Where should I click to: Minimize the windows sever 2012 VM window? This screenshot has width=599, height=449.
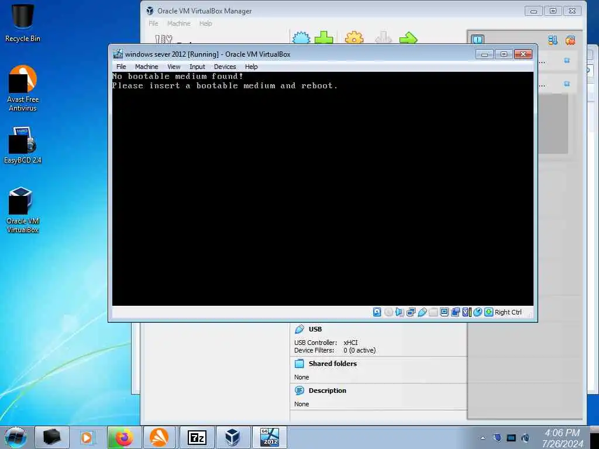click(x=484, y=54)
